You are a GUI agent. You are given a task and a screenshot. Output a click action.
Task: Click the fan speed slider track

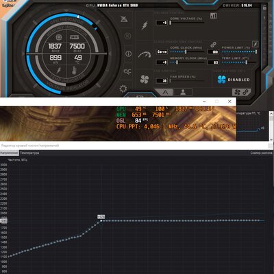[x=187, y=80]
